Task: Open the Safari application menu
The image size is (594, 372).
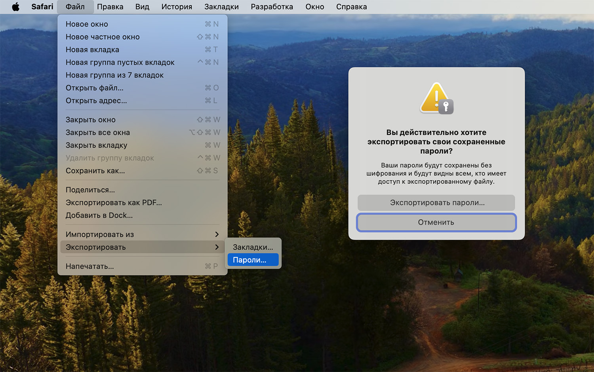Action: (x=42, y=7)
